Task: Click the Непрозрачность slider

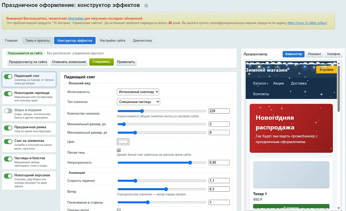Action: point(162,163)
